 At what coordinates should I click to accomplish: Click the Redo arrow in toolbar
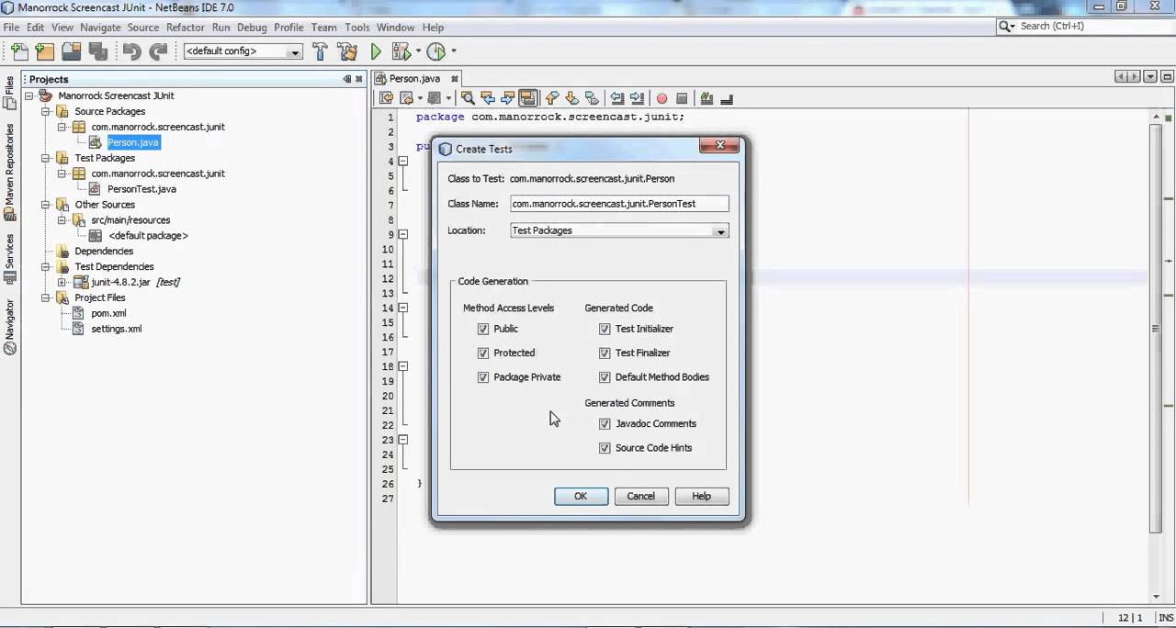158,52
